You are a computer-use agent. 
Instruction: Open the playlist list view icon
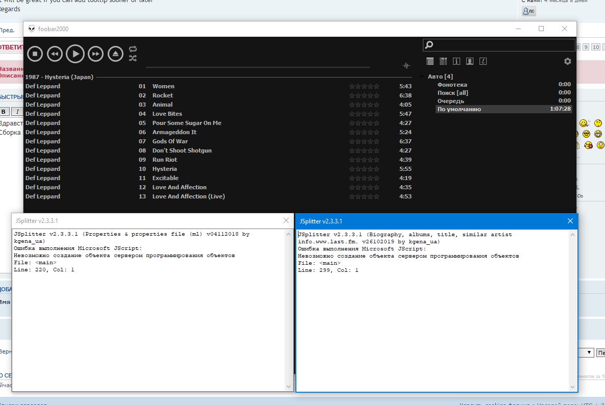(430, 61)
